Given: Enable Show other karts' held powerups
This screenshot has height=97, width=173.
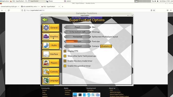Looking at the screenshot, I should [x=65, y=56].
